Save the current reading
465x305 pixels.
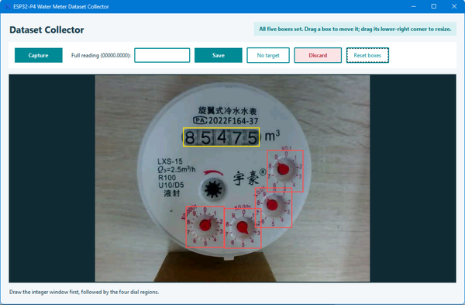[219, 55]
